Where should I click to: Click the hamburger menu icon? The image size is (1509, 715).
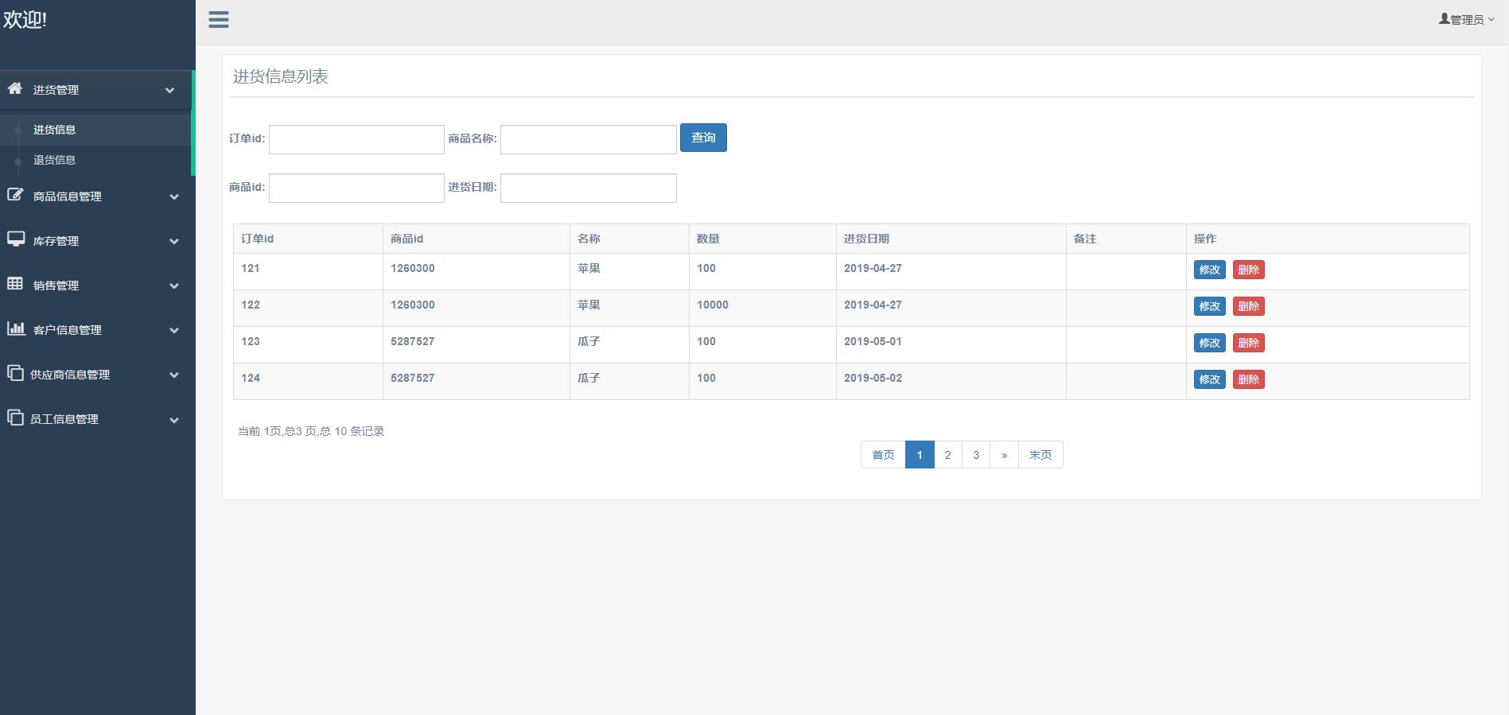(219, 20)
